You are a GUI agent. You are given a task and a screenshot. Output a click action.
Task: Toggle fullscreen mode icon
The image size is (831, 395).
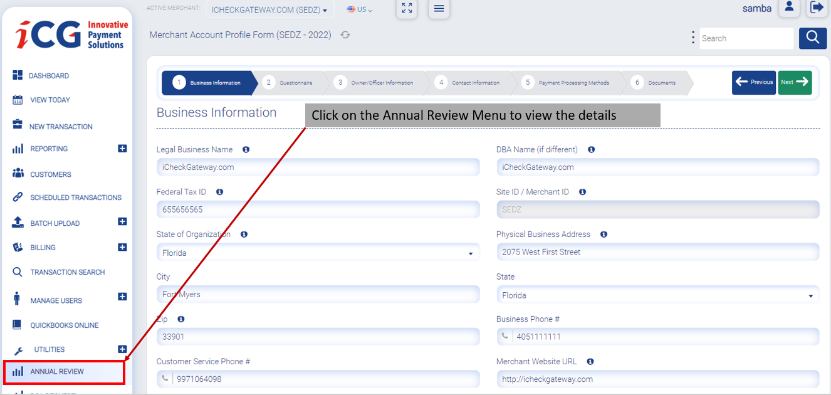(407, 8)
